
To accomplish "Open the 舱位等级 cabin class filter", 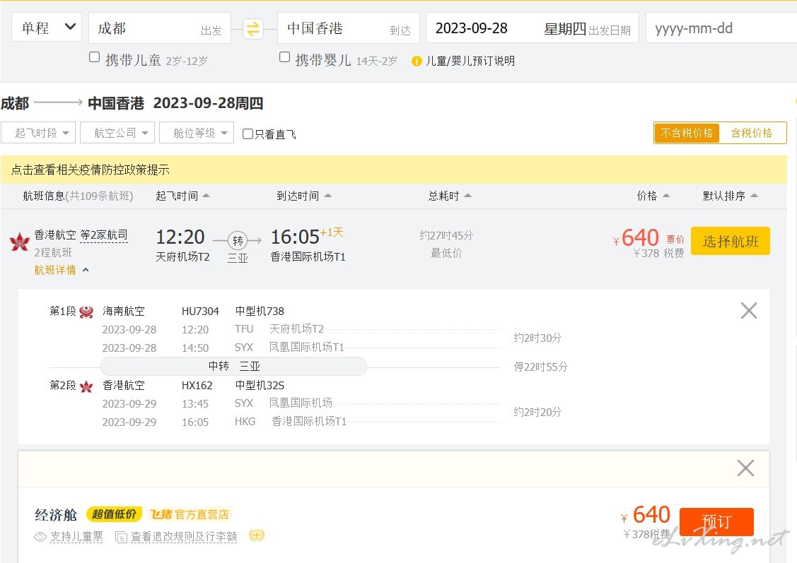I will (x=197, y=133).
